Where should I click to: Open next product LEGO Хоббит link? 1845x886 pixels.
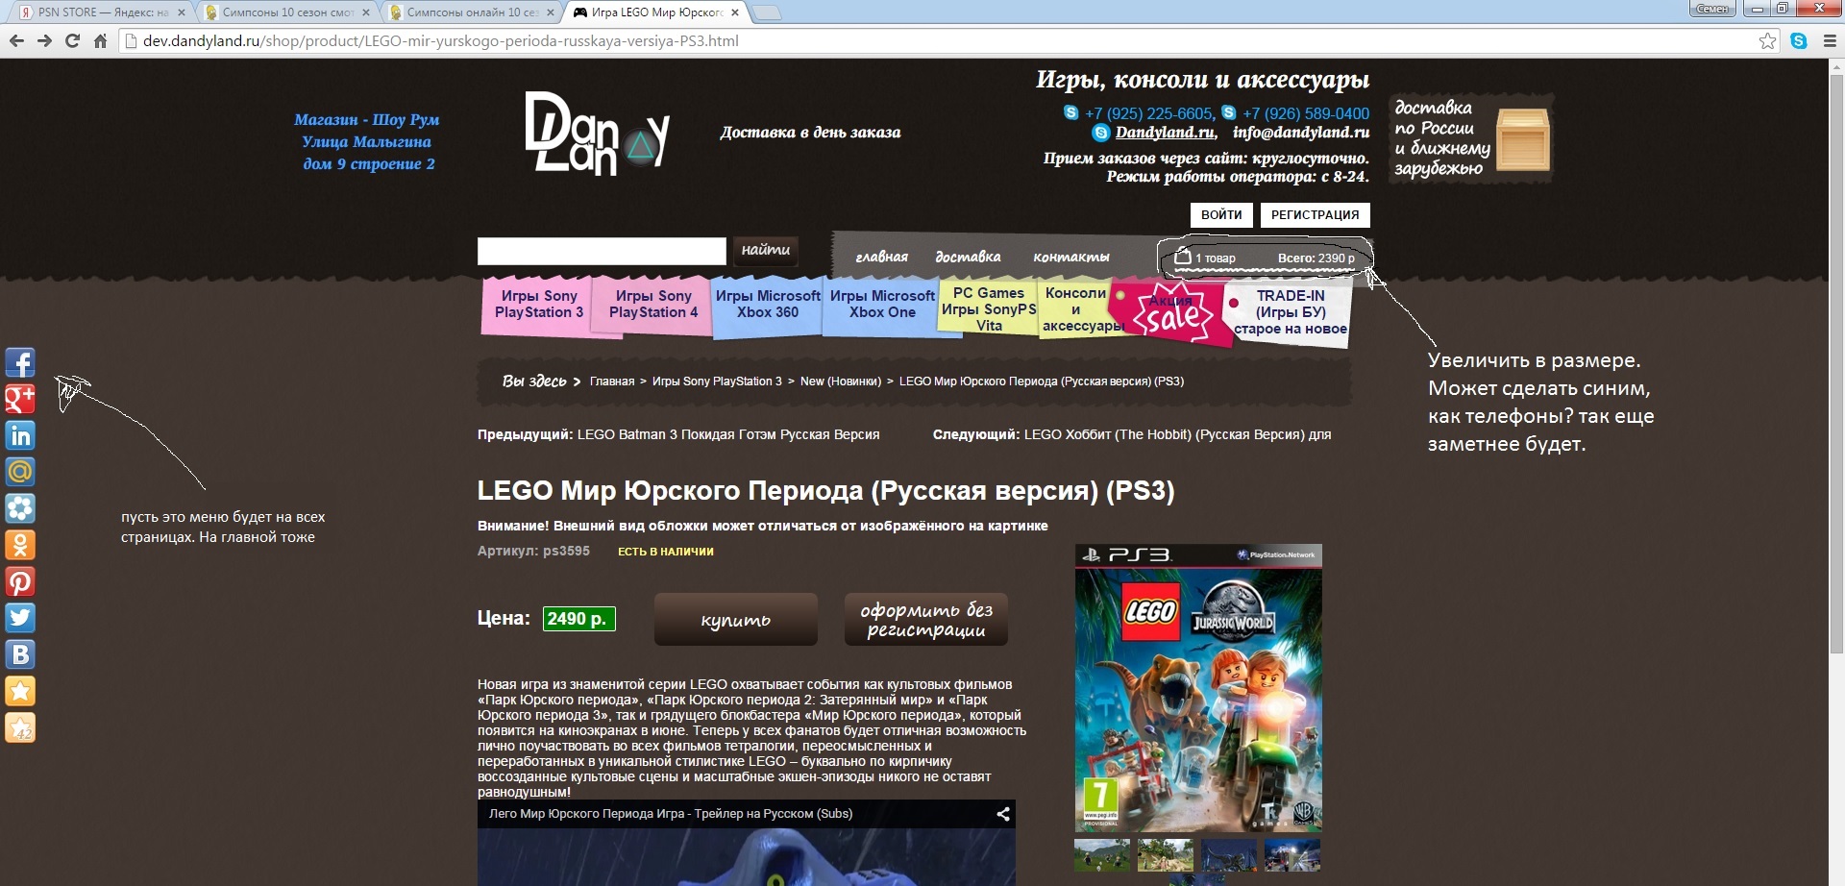1178,434
